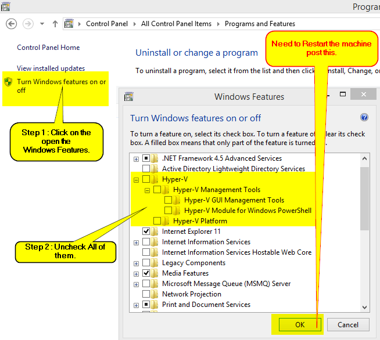
Task: Go back with the Back arrow button
Action: coord(11,24)
